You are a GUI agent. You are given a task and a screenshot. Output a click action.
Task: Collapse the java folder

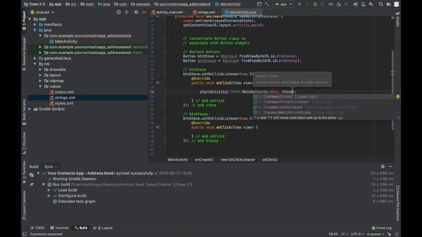click(35, 30)
